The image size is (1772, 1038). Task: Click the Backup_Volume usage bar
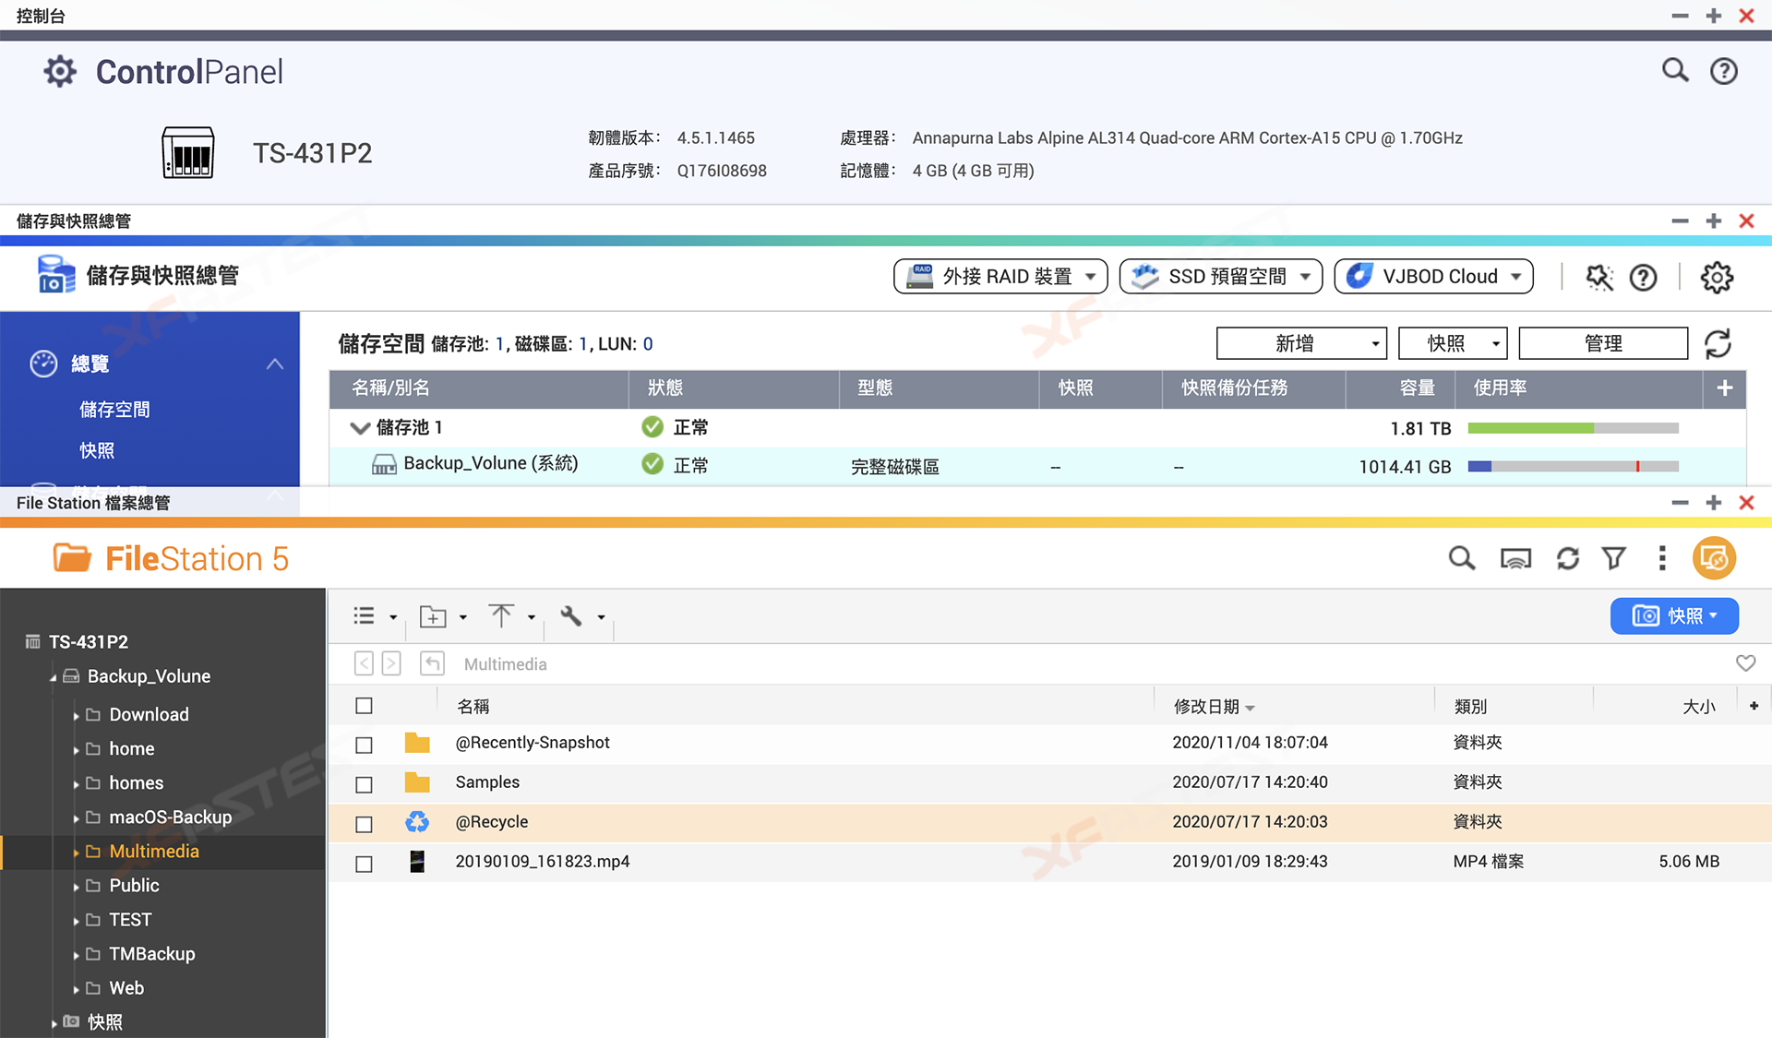pos(1573,467)
